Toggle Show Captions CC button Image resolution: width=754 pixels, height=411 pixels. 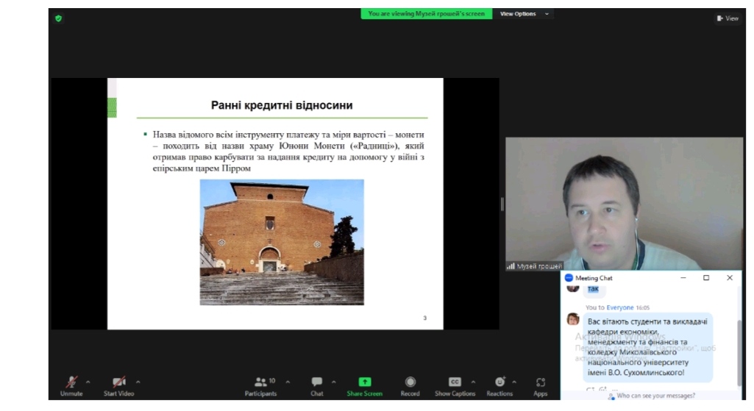(x=455, y=382)
